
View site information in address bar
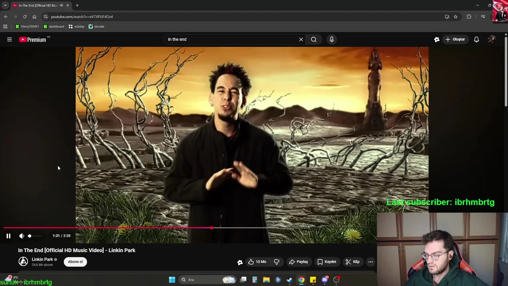(46, 17)
